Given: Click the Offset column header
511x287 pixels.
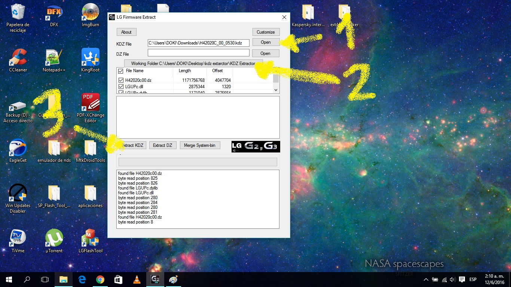Looking at the screenshot, I should (220, 71).
